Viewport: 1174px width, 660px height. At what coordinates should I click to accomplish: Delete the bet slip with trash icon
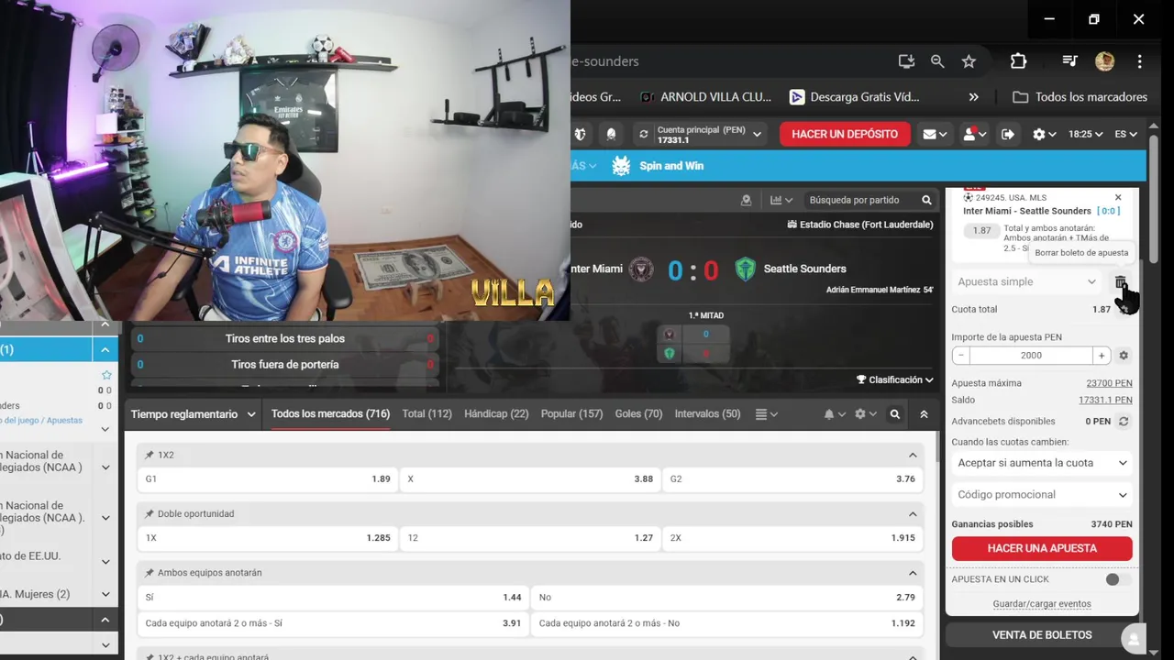point(1120,281)
